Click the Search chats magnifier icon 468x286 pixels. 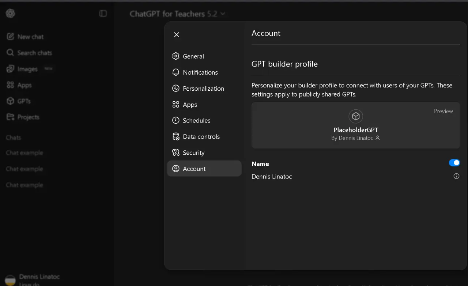[10, 53]
